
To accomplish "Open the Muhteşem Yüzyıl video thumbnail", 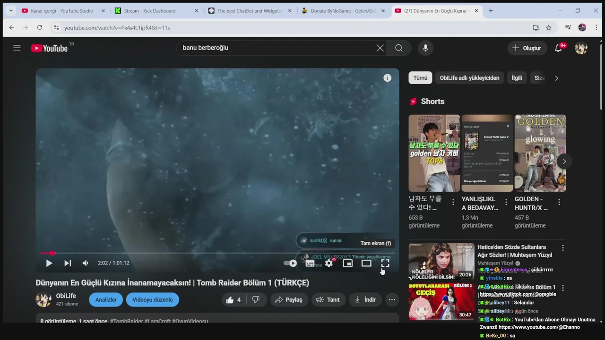I will click(441, 261).
